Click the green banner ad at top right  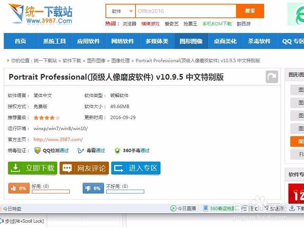click(x=296, y=14)
